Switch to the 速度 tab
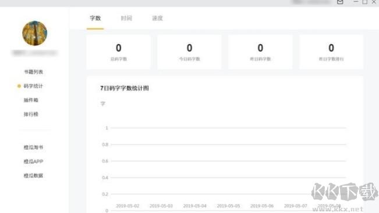 [x=157, y=19]
